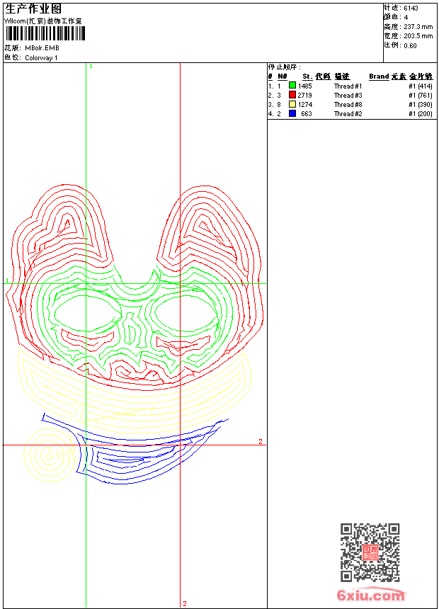Viewport: 439px width, 609px height.
Task: Click the scale value 0.60
Action: click(x=410, y=46)
